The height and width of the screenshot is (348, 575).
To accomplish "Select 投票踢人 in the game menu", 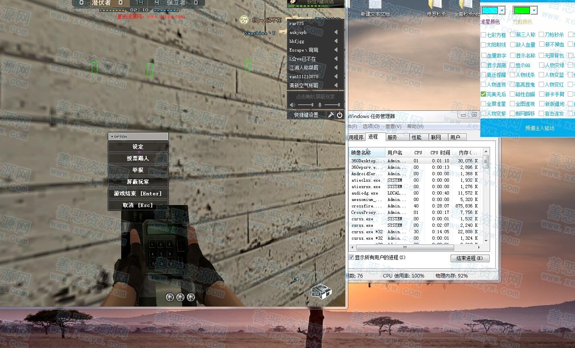I will 138,158.
